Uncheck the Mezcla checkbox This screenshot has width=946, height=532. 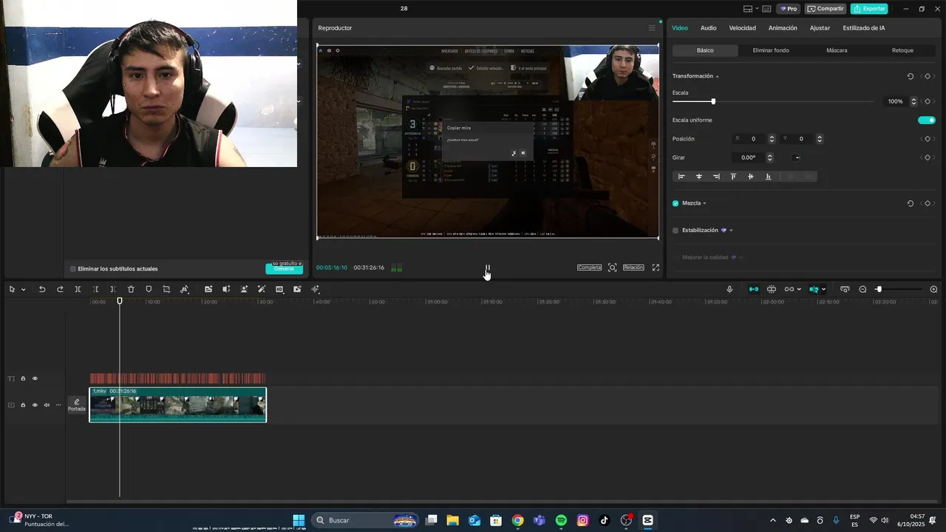[676, 203]
